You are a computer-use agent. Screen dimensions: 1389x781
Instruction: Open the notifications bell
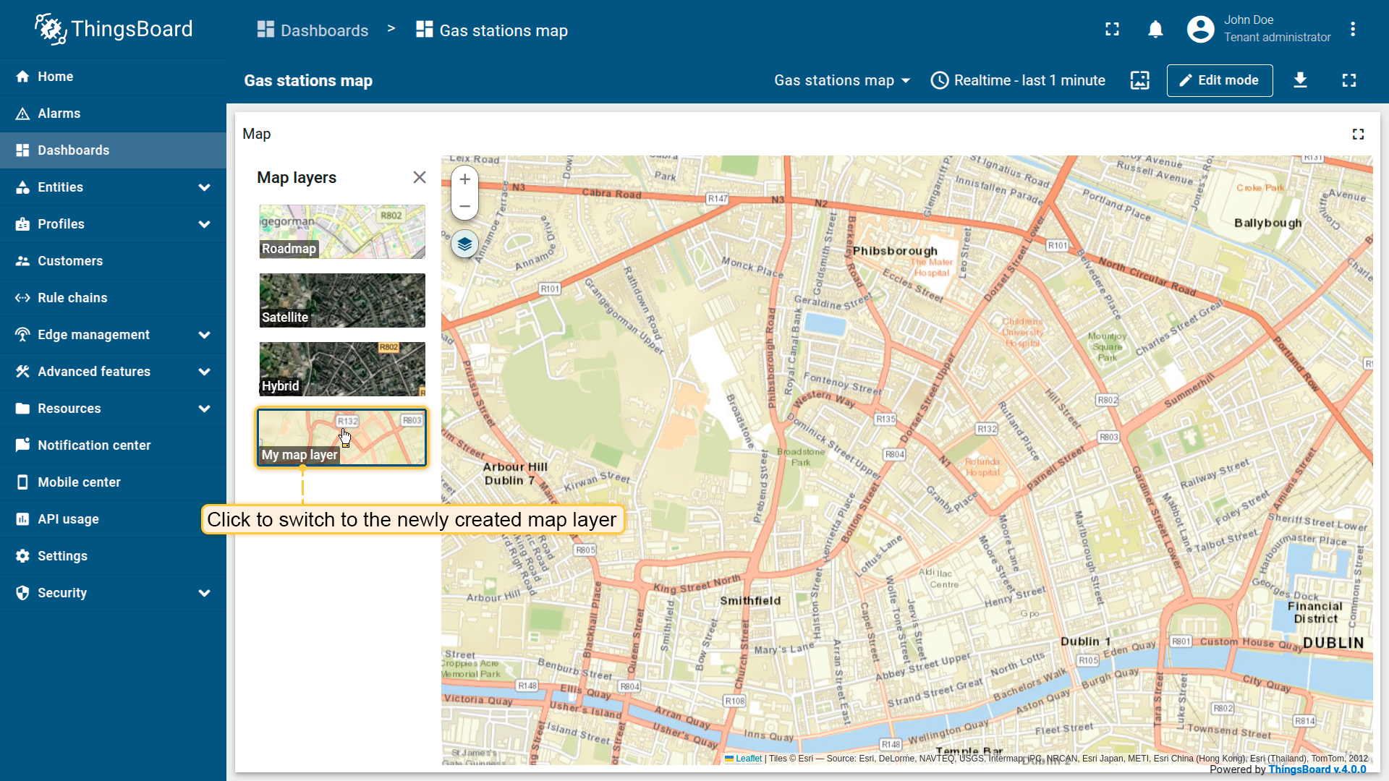pyautogui.click(x=1155, y=30)
